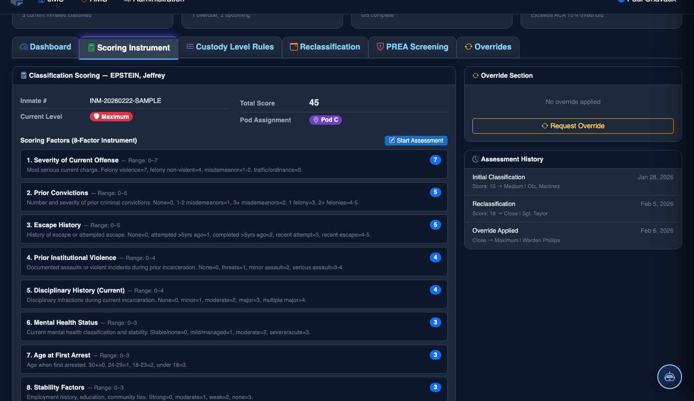Click the cycle icon on Overrides tab
Viewport: 694px width, 401px height.
[468, 47]
